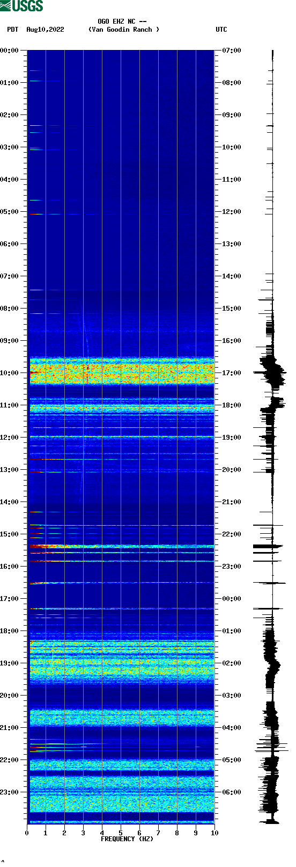Select the 3 Hz frequency tick label
Image resolution: width=296 pixels, height=867 pixels.
point(83,833)
